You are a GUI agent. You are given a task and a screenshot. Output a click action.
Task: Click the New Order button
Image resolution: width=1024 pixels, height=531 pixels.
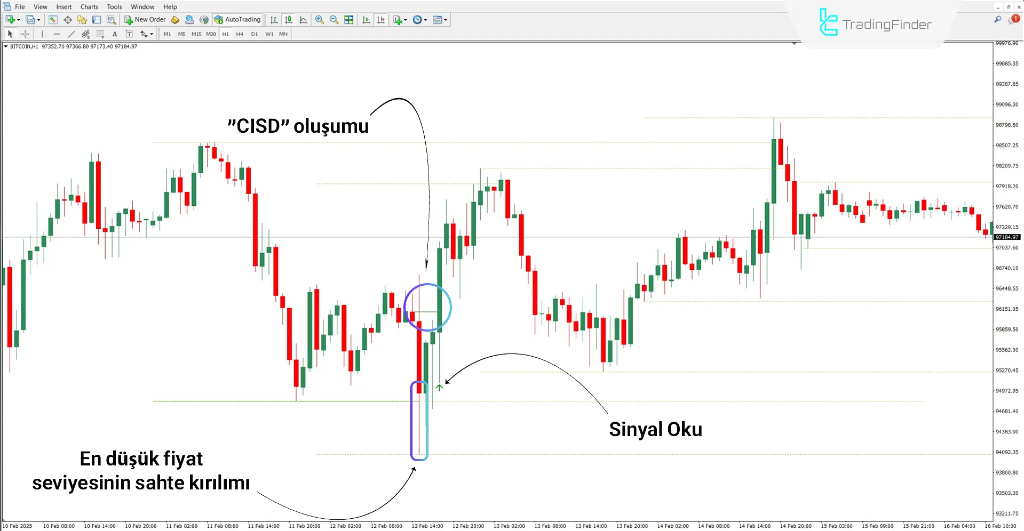coord(145,20)
